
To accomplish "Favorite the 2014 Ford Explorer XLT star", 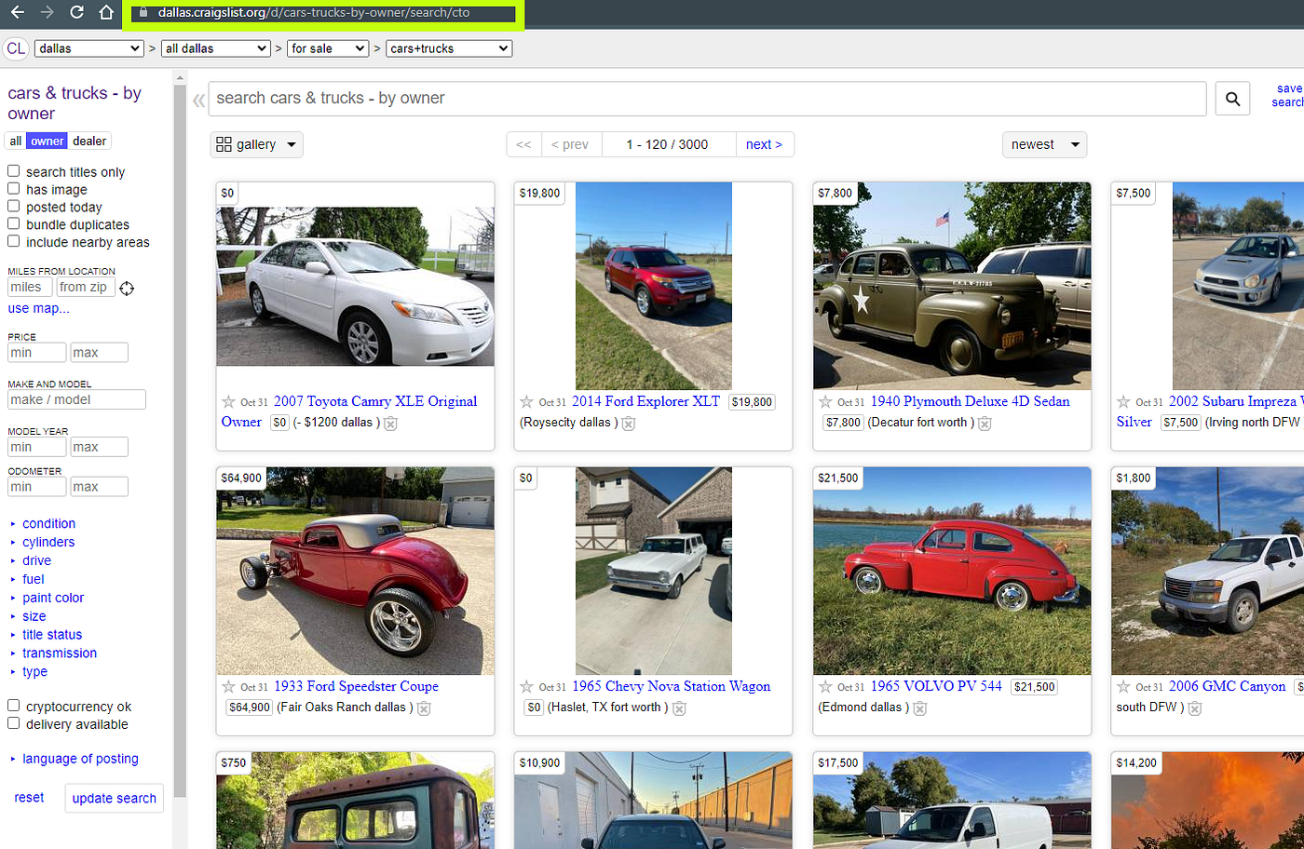I will click(x=526, y=402).
